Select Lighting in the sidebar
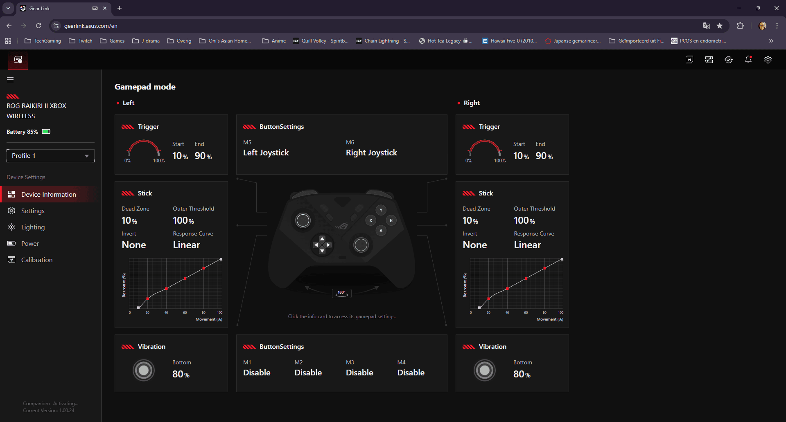This screenshot has height=422, width=786. 33,227
